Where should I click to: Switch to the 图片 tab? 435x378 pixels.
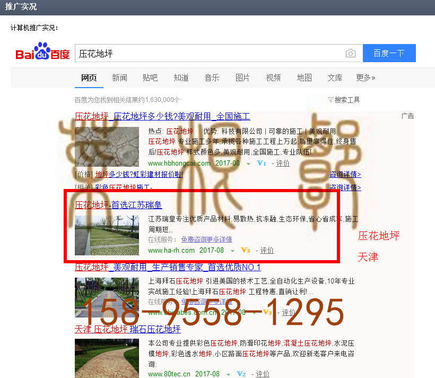click(x=242, y=78)
